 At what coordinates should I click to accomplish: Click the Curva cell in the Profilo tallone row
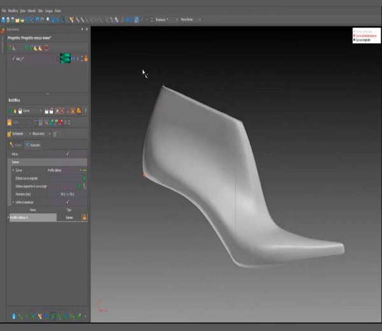coord(69,218)
